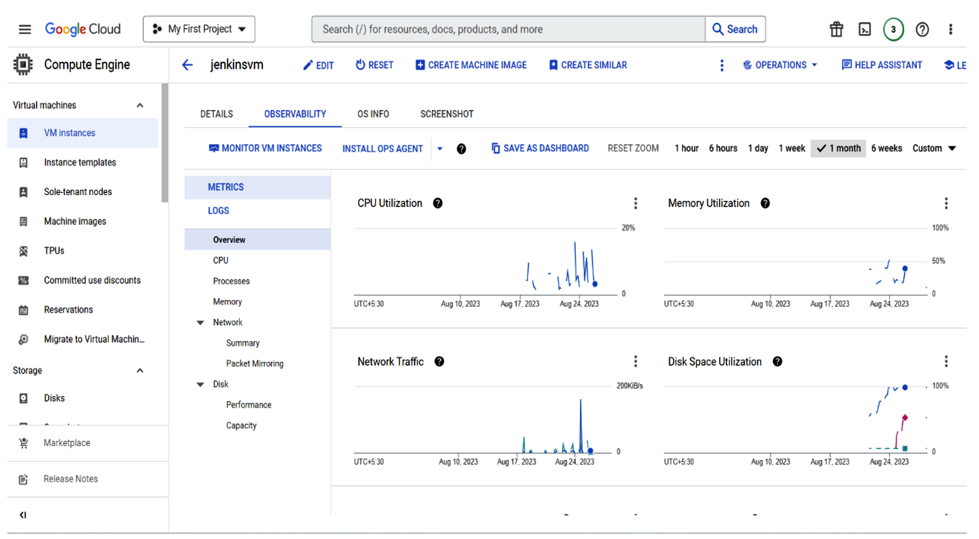Click the Committed use discounts icon
Image resolution: width=979 pixels, height=539 pixels.
[23, 280]
